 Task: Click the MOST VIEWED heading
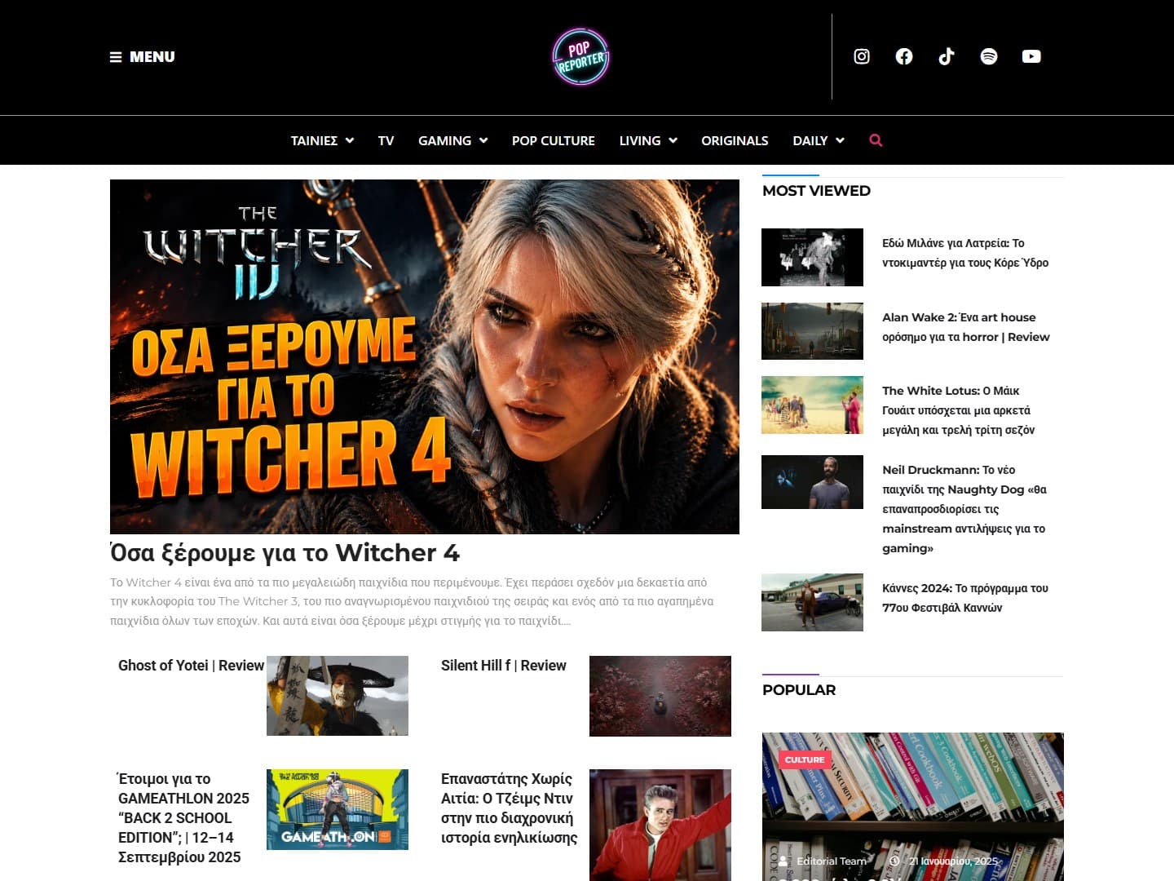816,191
